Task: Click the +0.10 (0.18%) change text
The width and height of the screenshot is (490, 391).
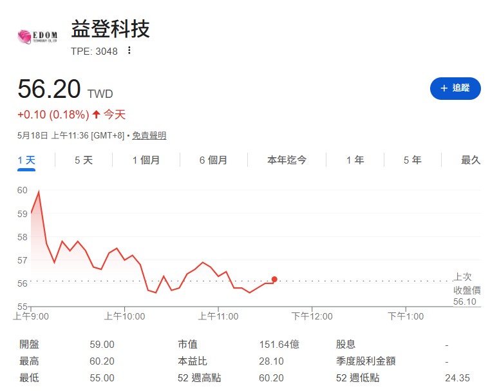Action: coord(53,115)
